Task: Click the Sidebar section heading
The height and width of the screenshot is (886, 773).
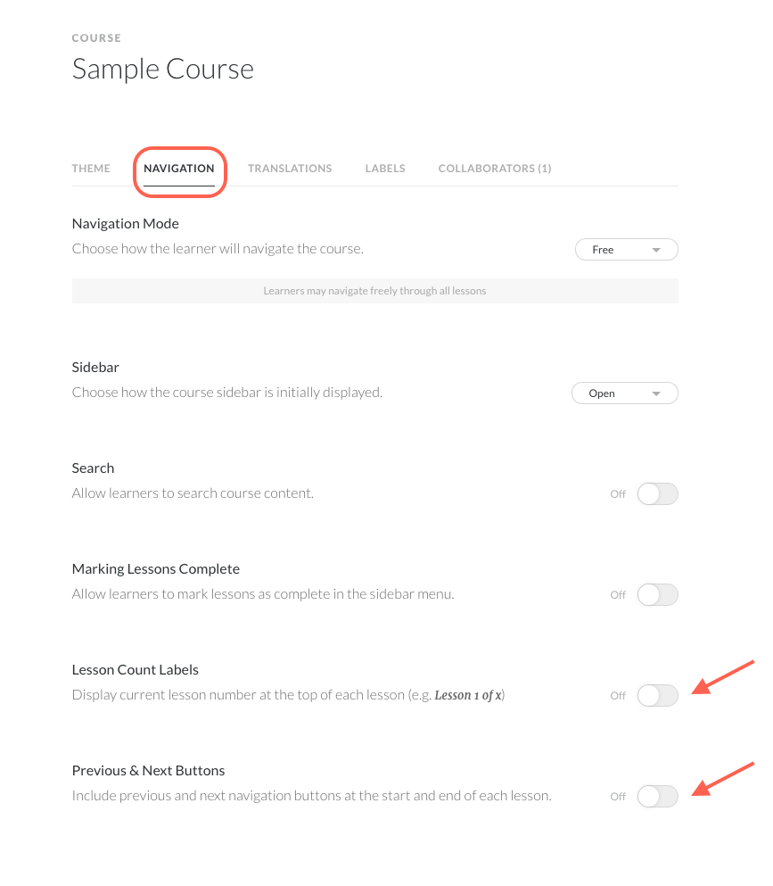Action: [95, 368]
